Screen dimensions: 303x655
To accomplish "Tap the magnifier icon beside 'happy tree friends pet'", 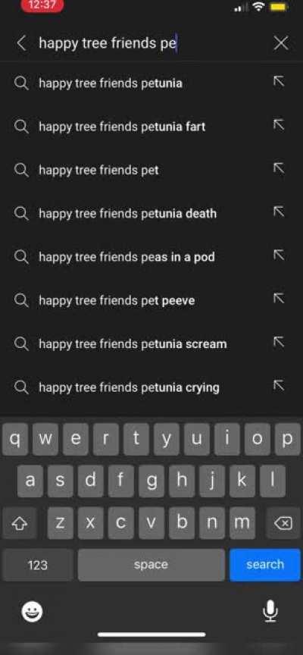I will coord(21,170).
